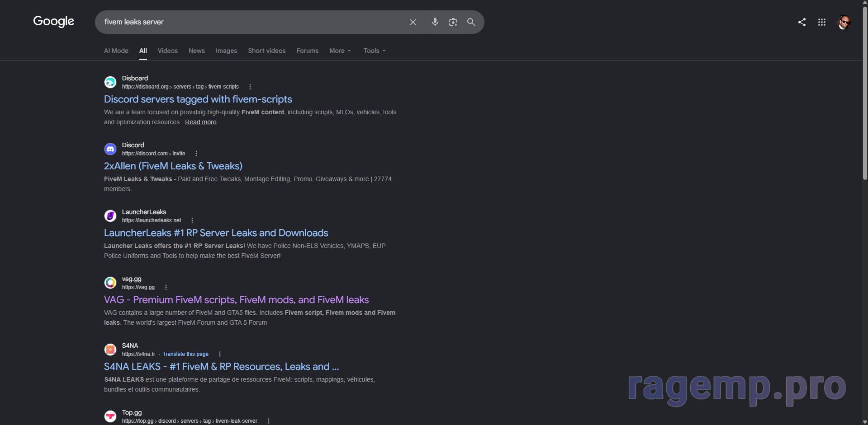Click the Google logo
868x425 pixels.
(54, 21)
